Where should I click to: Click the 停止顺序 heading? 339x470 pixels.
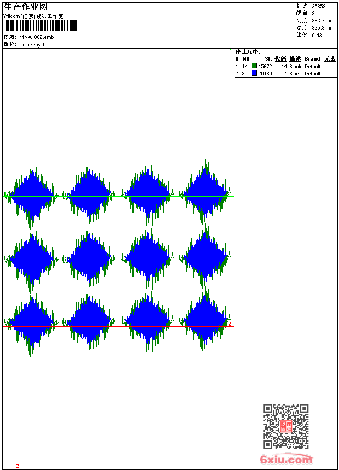[248, 52]
